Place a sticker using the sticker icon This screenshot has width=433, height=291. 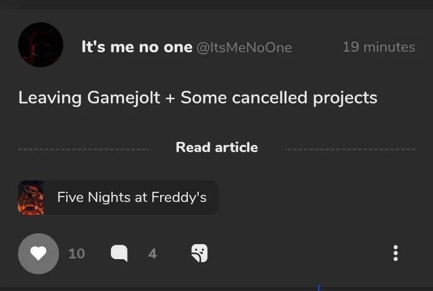pyautogui.click(x=199, y=253)
